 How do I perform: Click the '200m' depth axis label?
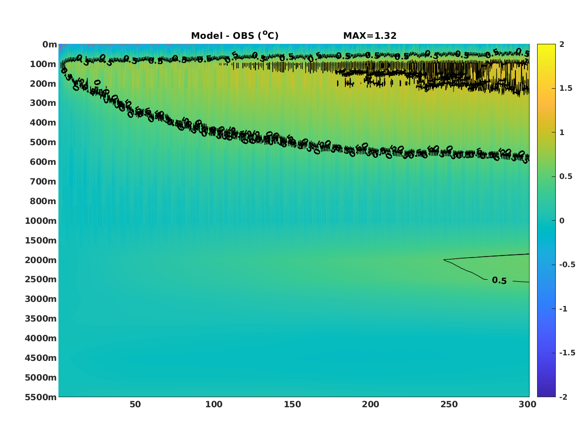pyautogui.click(x=43, y=84)
